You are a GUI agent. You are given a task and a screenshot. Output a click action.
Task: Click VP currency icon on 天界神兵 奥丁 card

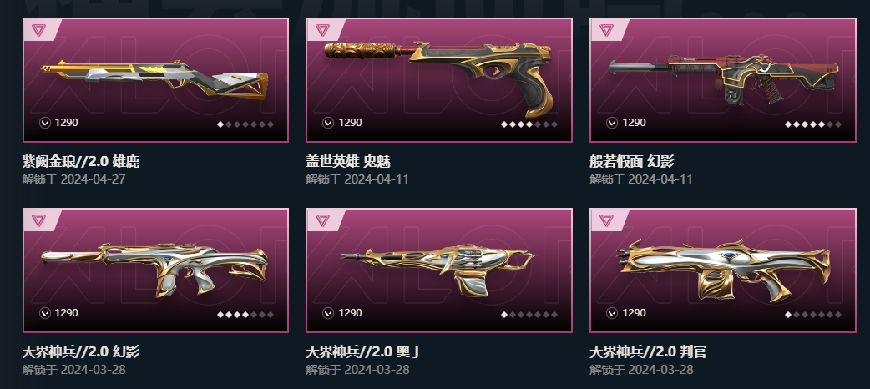pyautogui.click(x=328, y=313)
